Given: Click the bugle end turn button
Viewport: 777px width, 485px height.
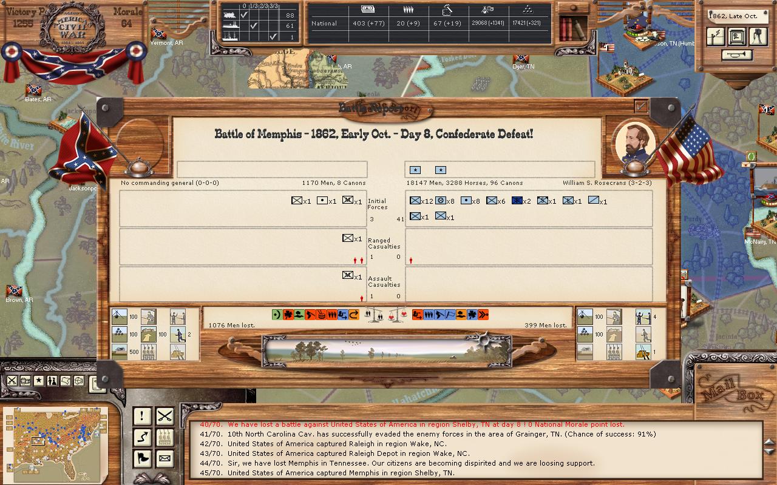Looking at the screenshot, I should coord(736,55).
